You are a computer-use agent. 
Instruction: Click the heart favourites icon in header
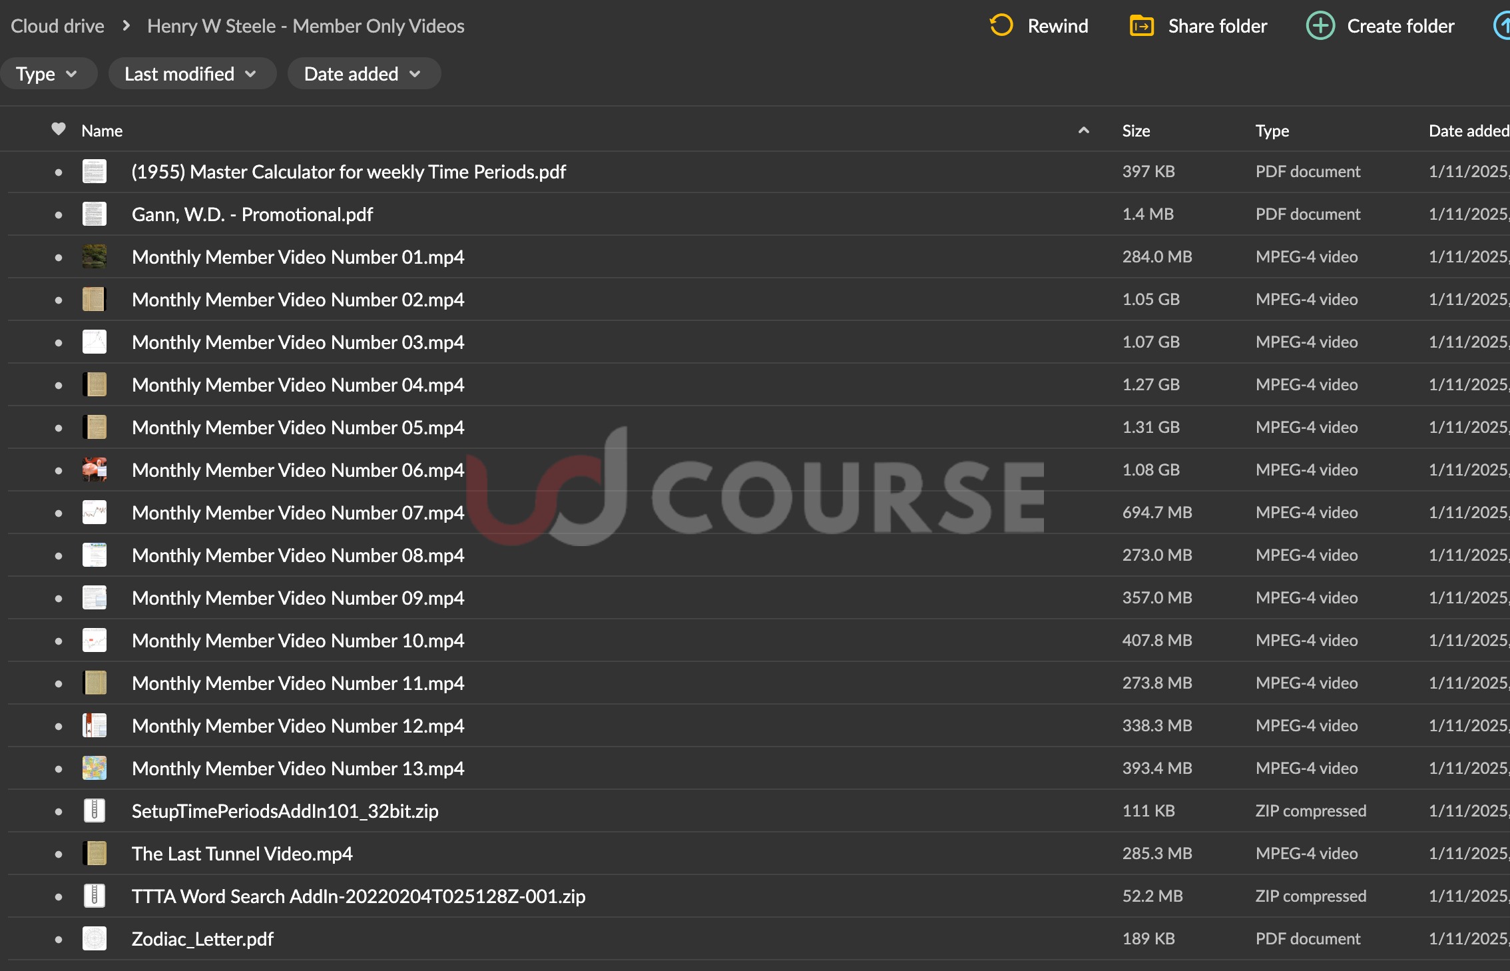(x=59, y=129)
